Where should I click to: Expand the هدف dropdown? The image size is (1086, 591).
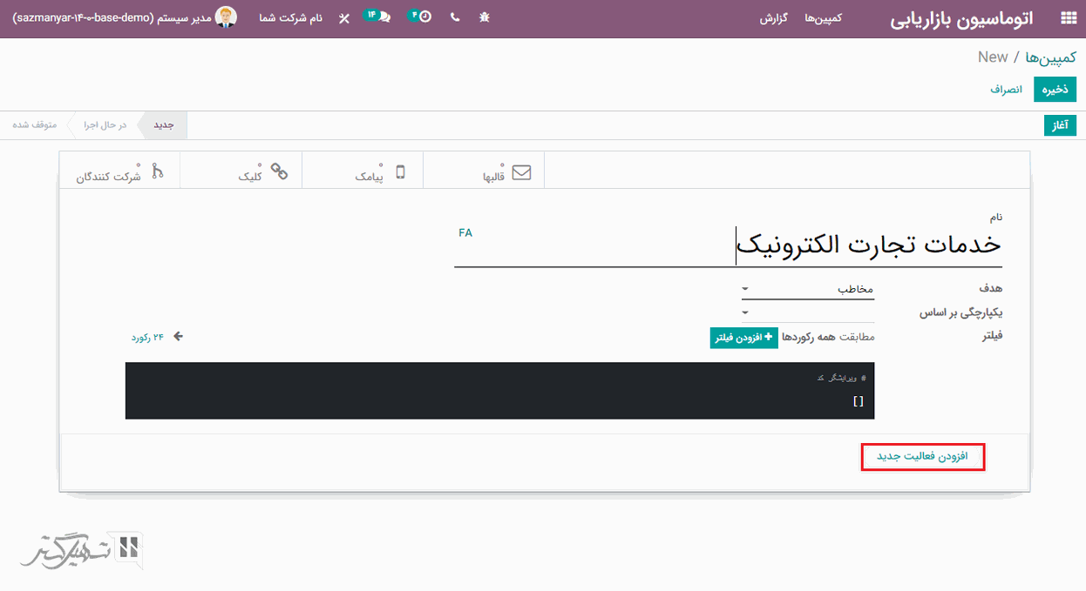[807, 288]
